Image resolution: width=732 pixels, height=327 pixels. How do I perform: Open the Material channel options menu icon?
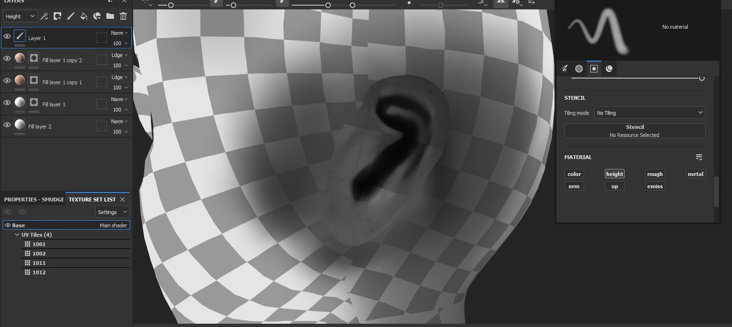coord(699,157)
